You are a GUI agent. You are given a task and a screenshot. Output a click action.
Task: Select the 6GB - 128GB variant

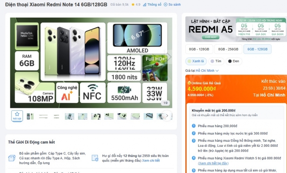(x=257, y=49)
